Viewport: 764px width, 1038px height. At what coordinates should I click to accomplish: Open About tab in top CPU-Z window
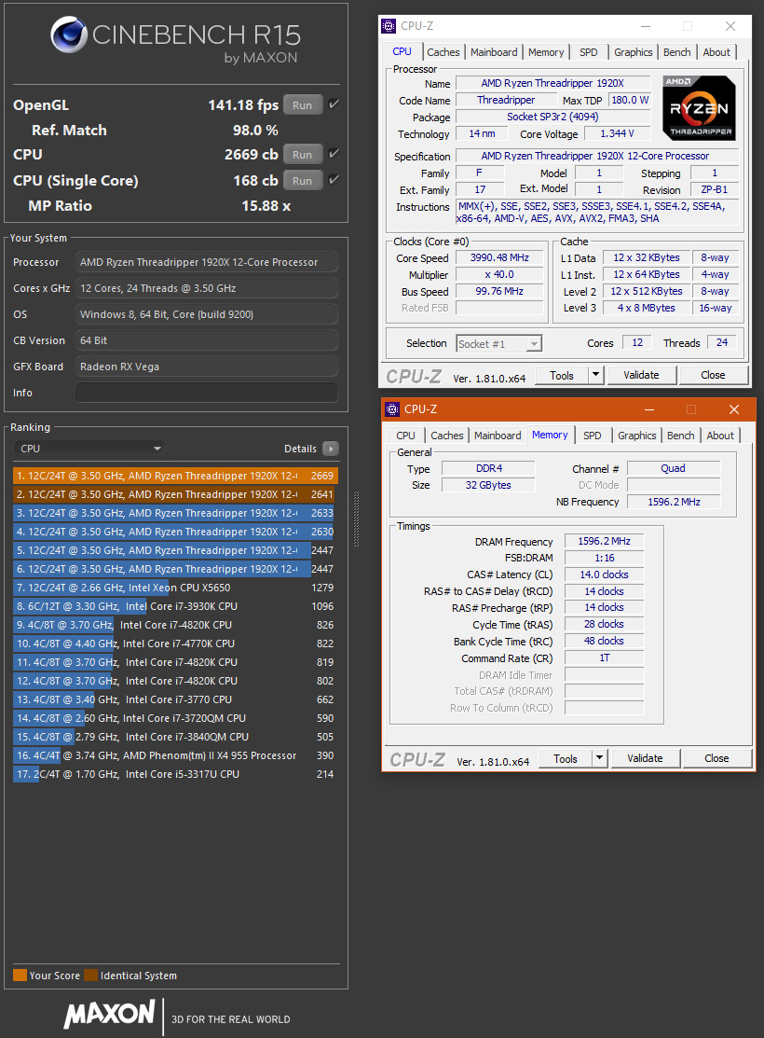point(716,52)
